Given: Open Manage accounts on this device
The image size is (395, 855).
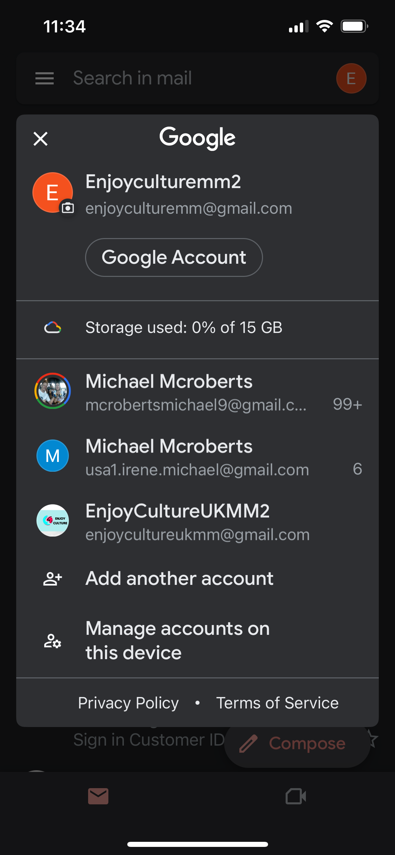Looking at the screenshot, I should click(197, 640).
